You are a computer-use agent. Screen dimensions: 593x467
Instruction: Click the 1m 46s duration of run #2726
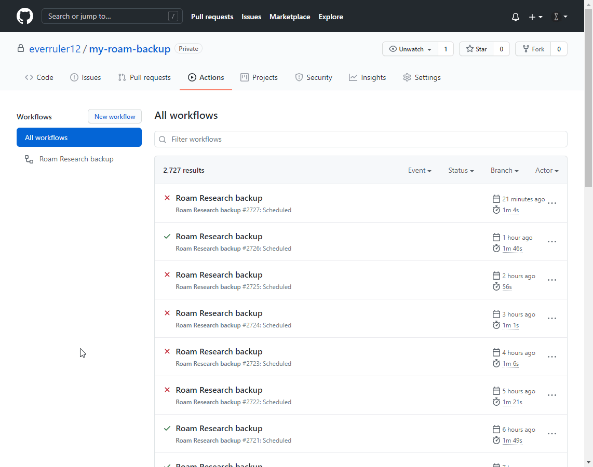[512, 249]
